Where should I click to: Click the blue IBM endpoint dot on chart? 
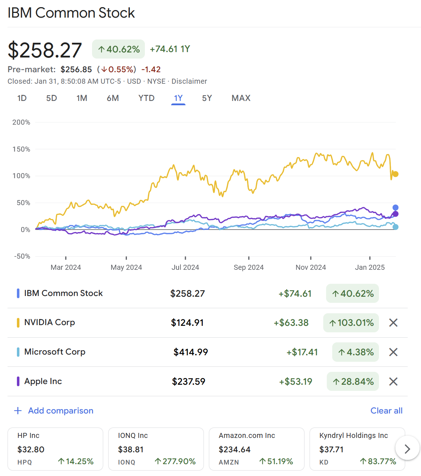click(x=395, y=208)
